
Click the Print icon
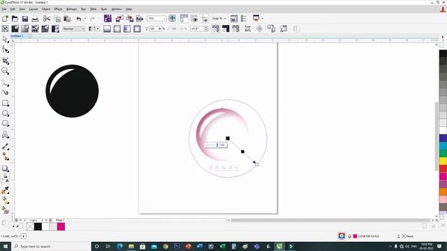coord(35,19)
